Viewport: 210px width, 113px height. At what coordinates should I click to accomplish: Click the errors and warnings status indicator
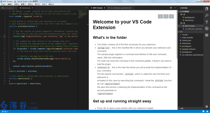(5, 111)
